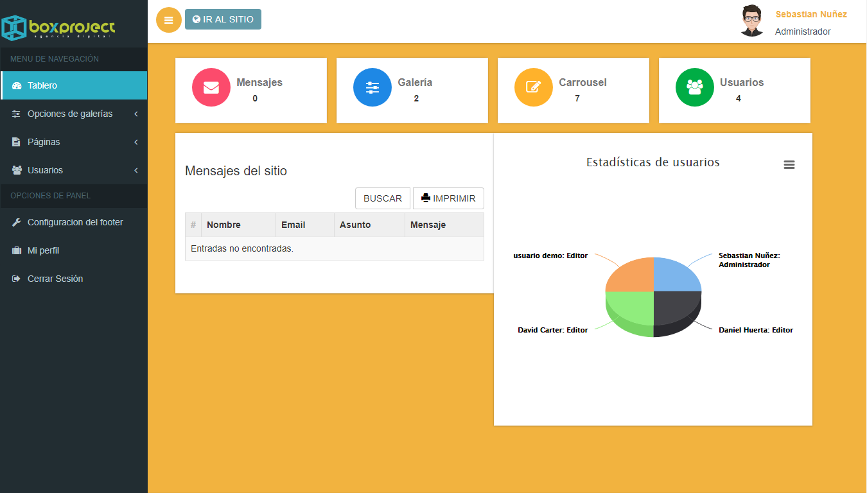
Task: Click the pink Mensajes envelope icon
Action: tap(211, 87)
